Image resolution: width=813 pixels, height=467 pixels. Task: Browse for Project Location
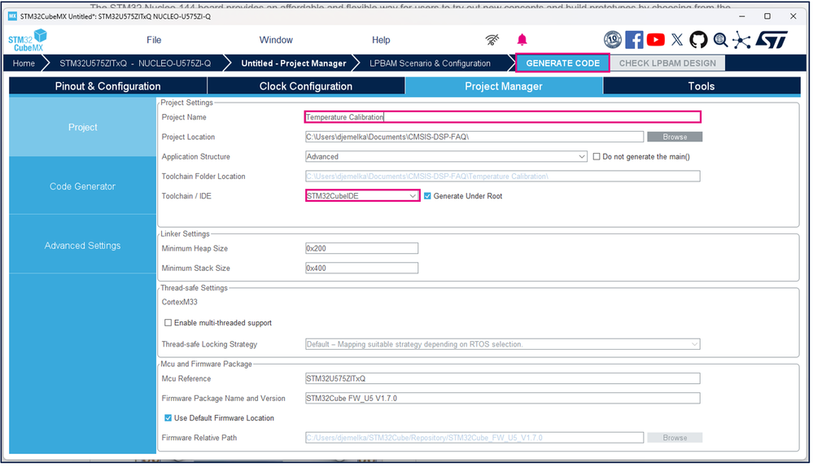tap(675, 137)
